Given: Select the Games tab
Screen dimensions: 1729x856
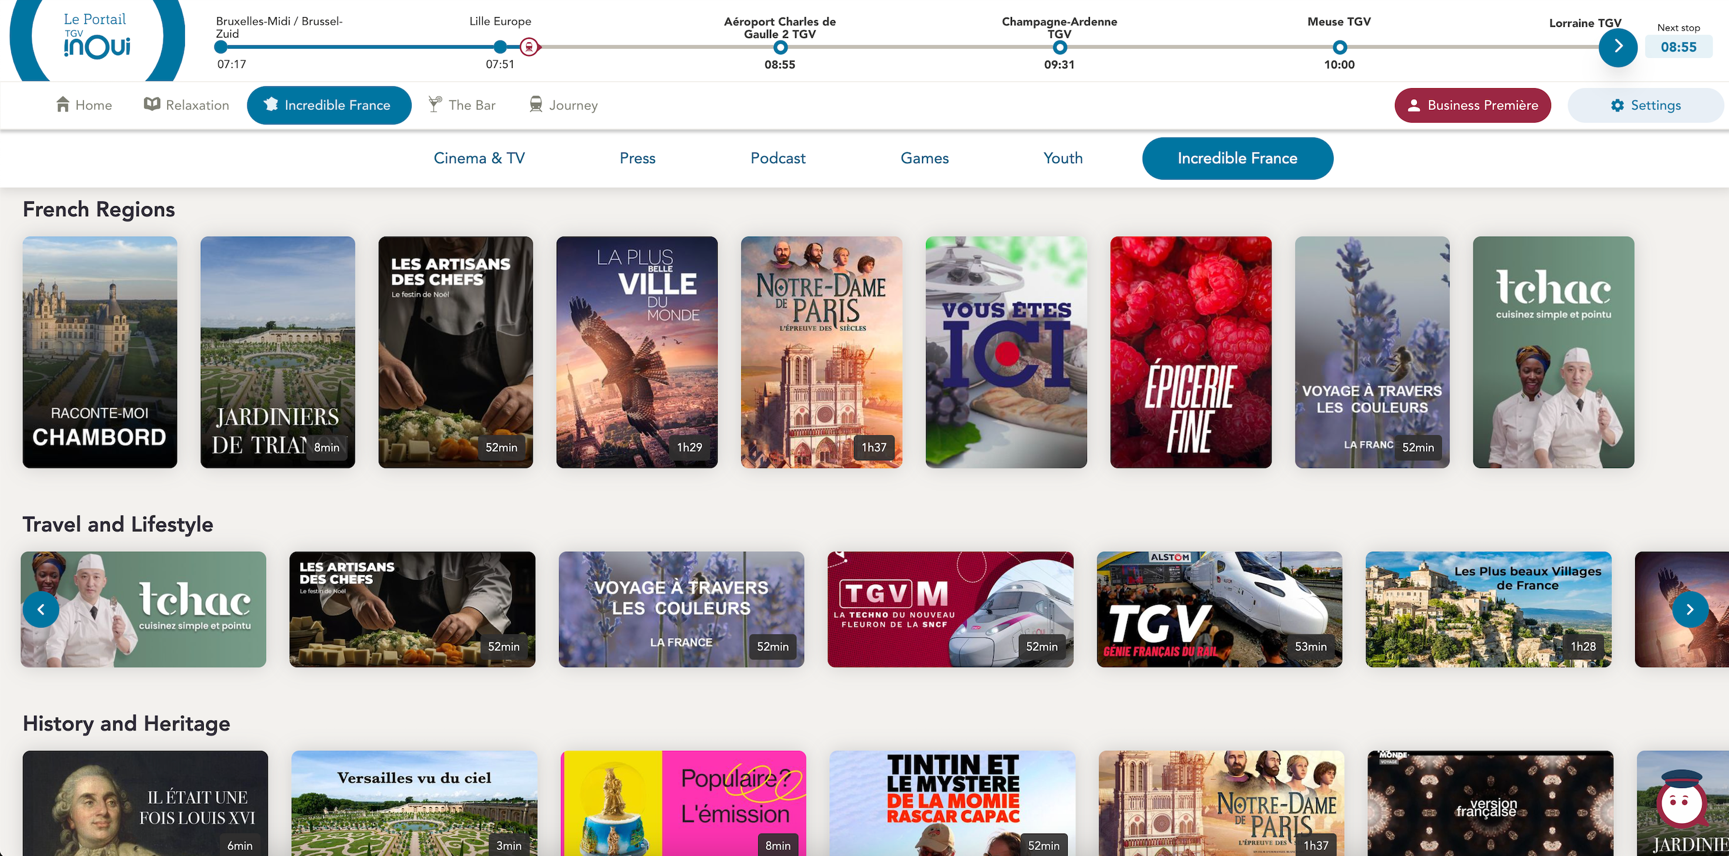Looking at the screenshot, I should pyautogui.click(x=924, y=159).
